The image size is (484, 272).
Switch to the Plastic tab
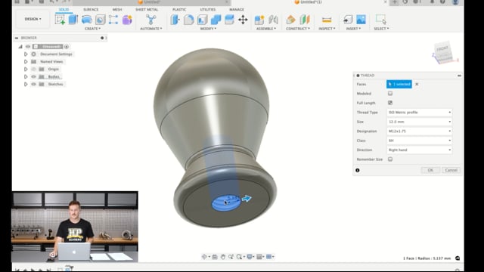(x=179, y=10)
